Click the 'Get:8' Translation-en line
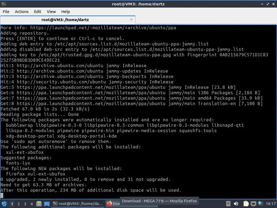This screenshot has height=208, width=277. pos(132,104)
